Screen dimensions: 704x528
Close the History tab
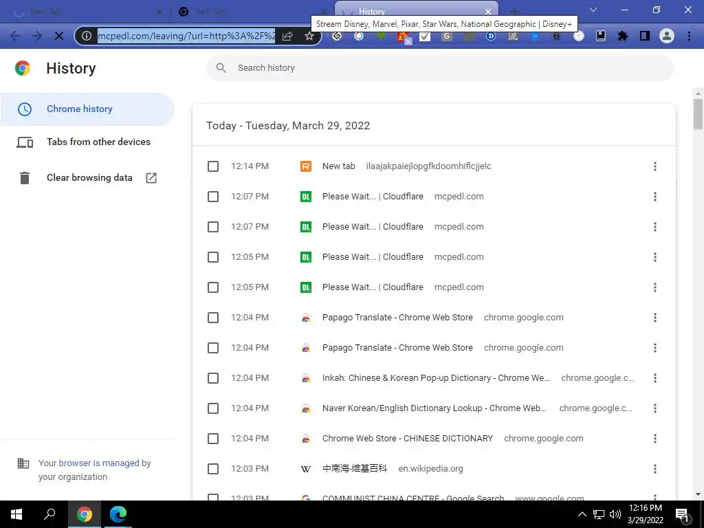click(x=488, y=12)
